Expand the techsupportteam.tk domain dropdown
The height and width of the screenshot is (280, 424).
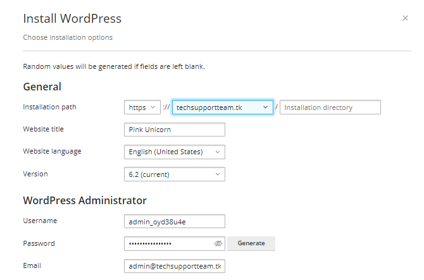point(222,107)
